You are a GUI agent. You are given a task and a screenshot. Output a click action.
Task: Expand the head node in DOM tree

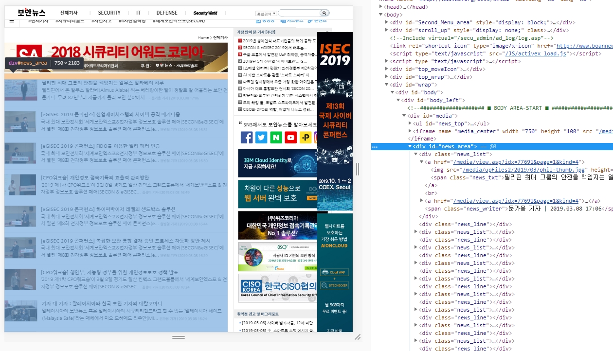click(x=381, y=6)
